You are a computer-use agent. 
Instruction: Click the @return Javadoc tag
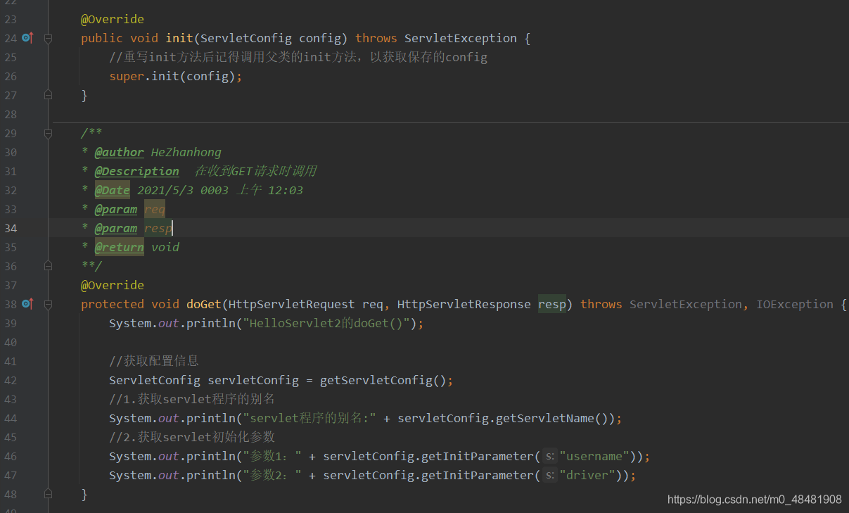pos(120,247)
